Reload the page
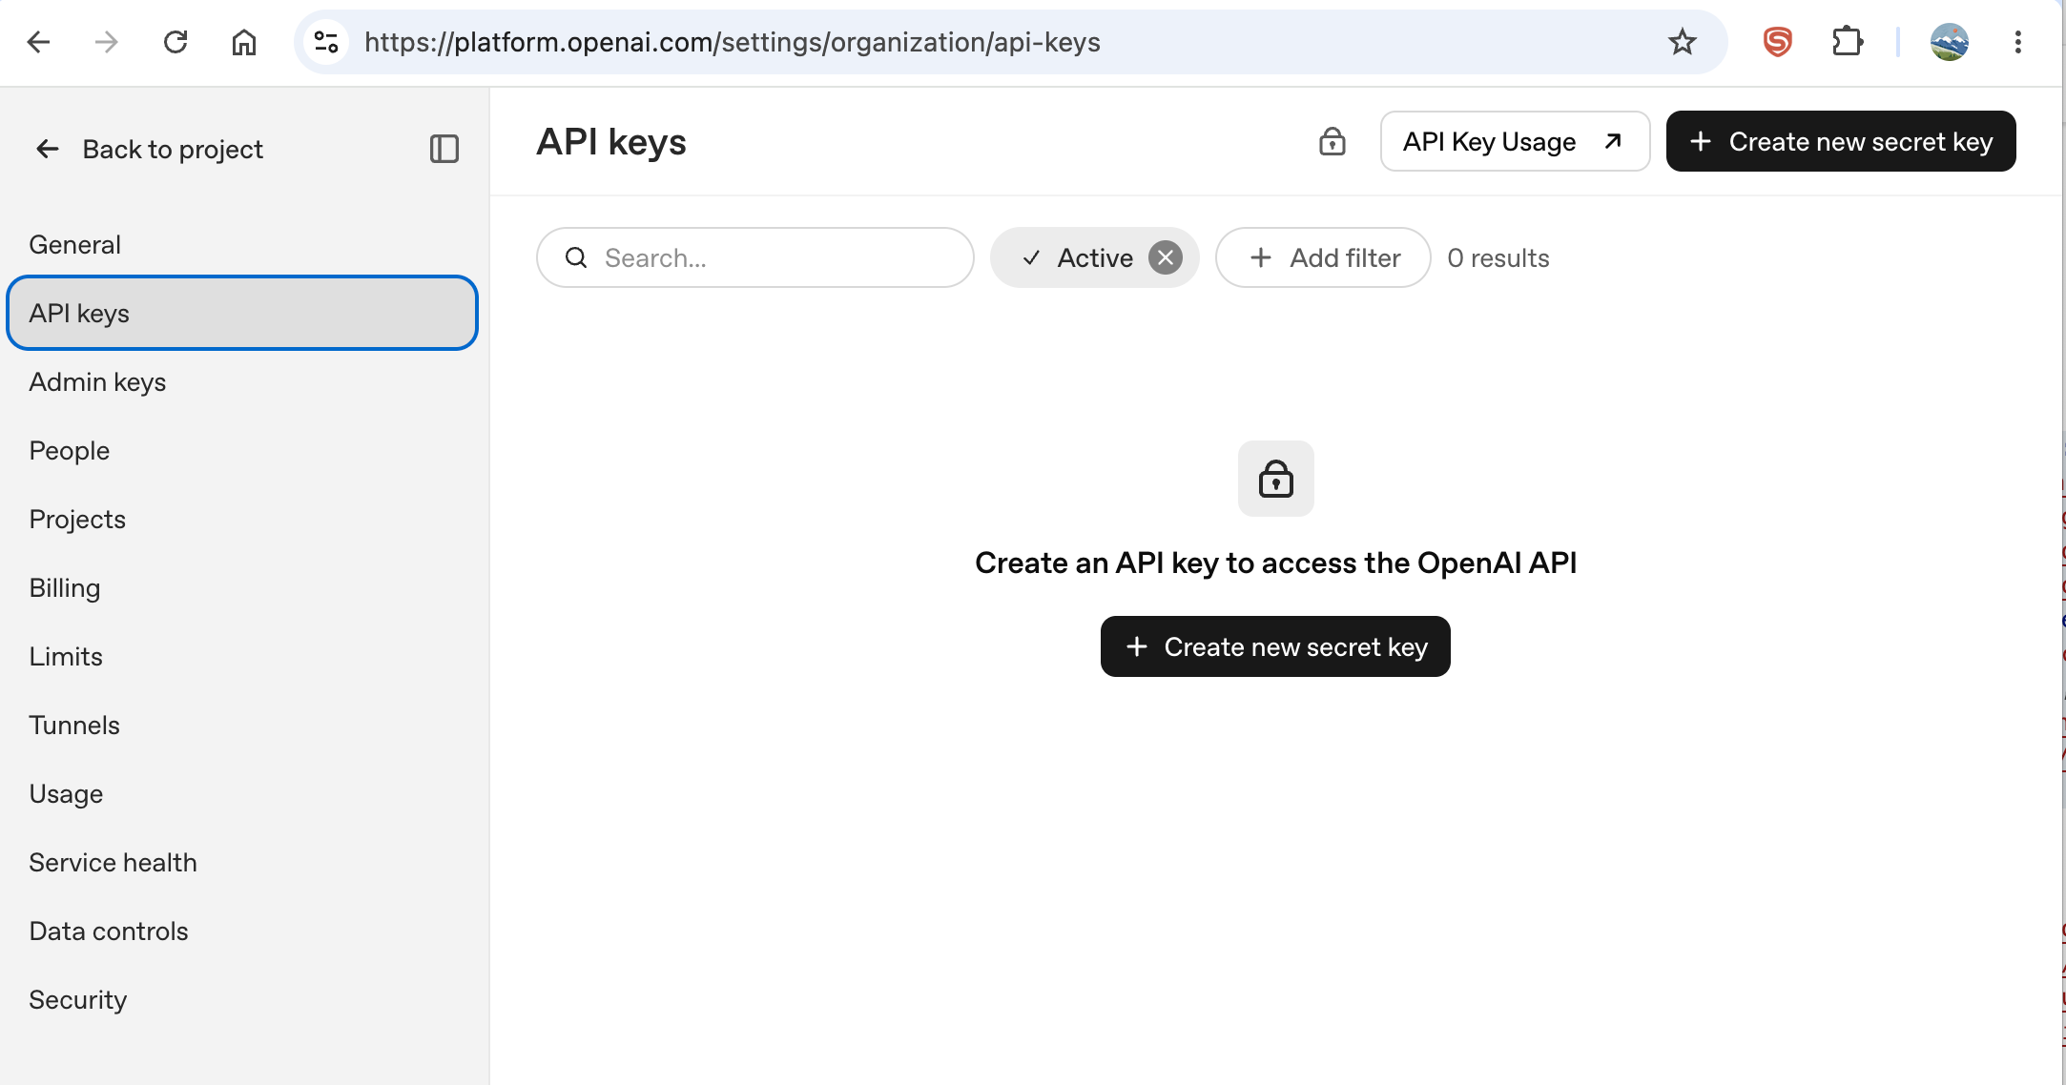This screenshot has width=2066, height=1085. 176,42
